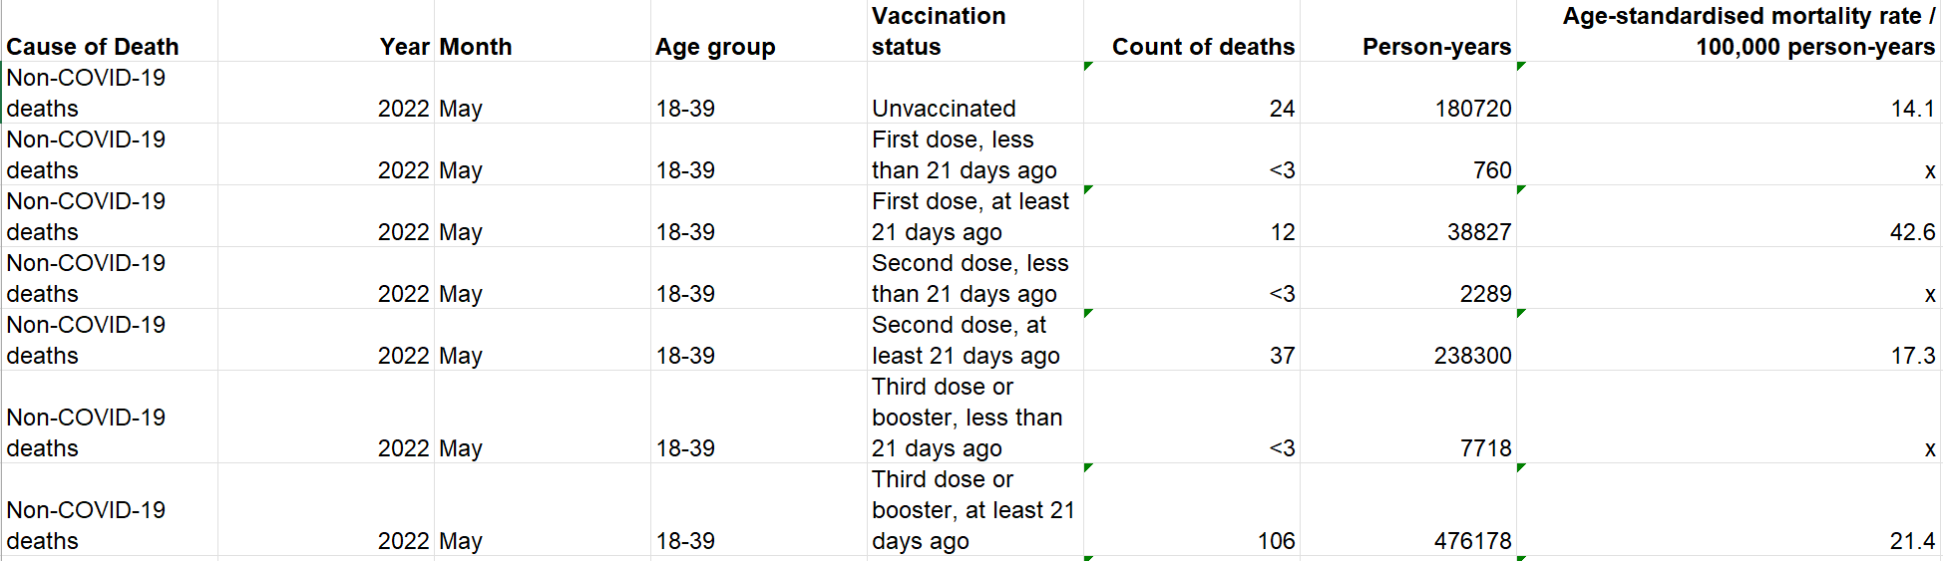Click the death count cell showing 106
Screen dimensions: 1943x561
coord(1192,509)
